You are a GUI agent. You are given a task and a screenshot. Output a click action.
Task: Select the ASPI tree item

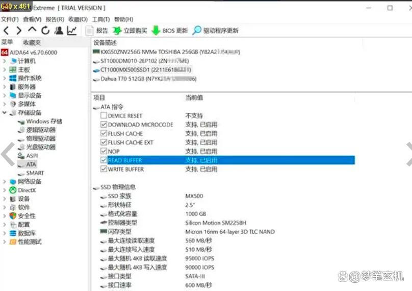tap(28, 156)
